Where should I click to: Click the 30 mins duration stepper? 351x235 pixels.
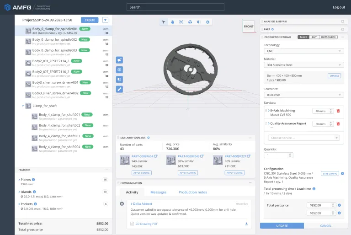point(323,124)
